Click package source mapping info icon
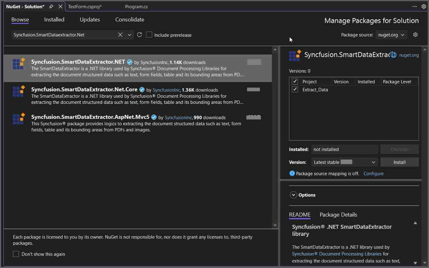 tap(292, 173)
